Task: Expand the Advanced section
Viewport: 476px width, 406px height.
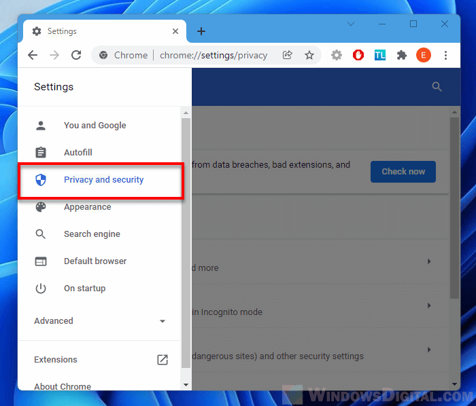Action: (100, 321)
